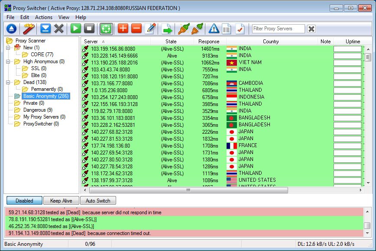Click the blue eject-arrow toolbar icon
Image resolution: width=376 pixels, height=251 pixels.
(11, 29)
